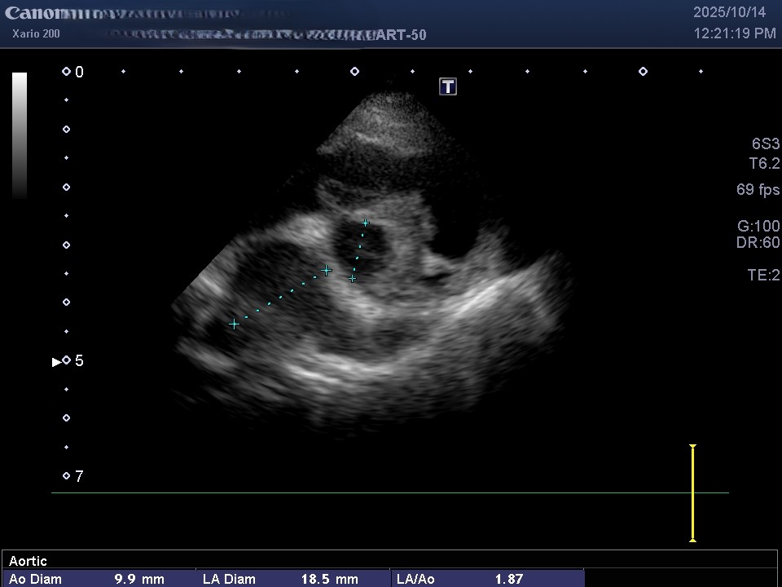Click the depth 7 marker on scale
Image resolution: width=782 pixels, height=587 pixels.
coord(67,476)
